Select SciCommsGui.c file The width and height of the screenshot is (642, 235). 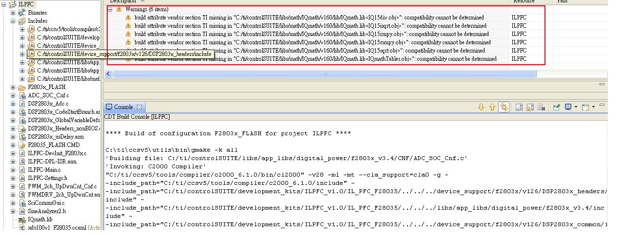coord(46,203)
